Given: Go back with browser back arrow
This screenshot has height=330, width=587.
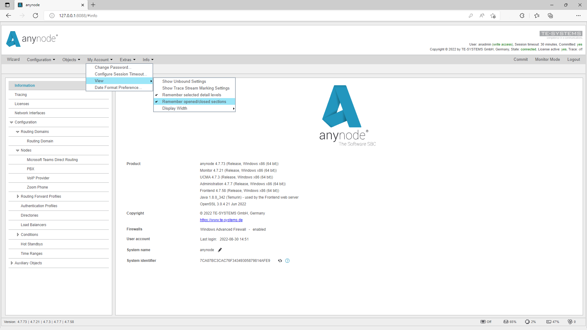Looking at the screenshot, I should (9, 16).
